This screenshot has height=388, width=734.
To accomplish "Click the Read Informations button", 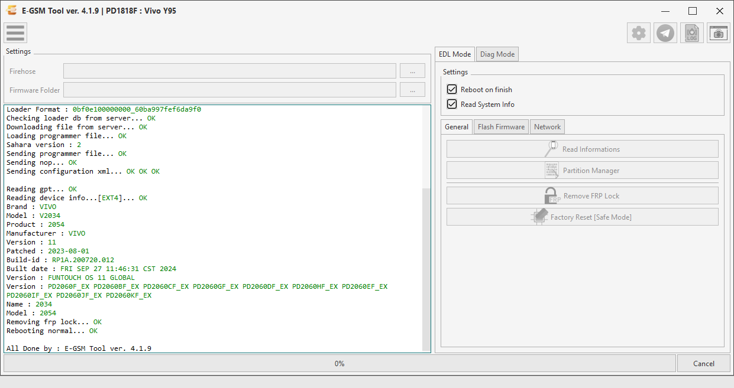I will point(583,149).
